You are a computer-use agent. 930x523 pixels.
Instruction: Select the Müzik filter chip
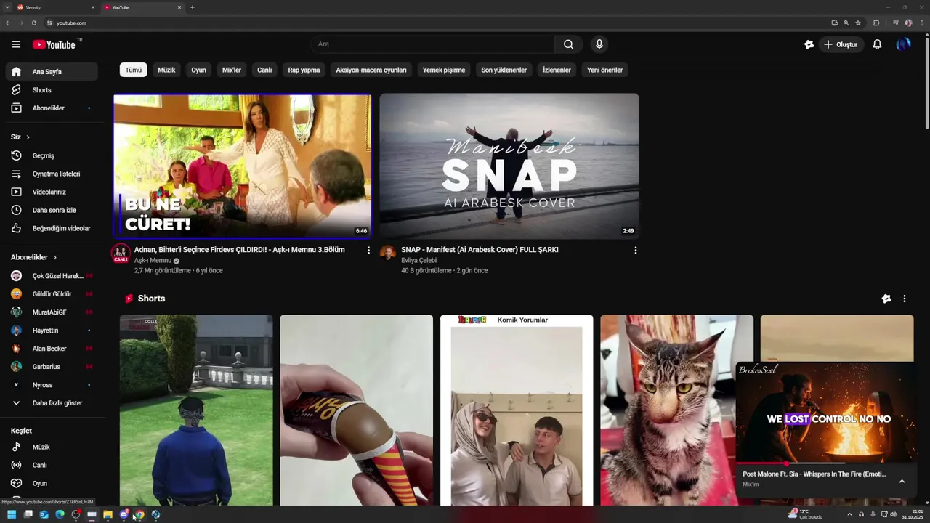coord(166,70)
